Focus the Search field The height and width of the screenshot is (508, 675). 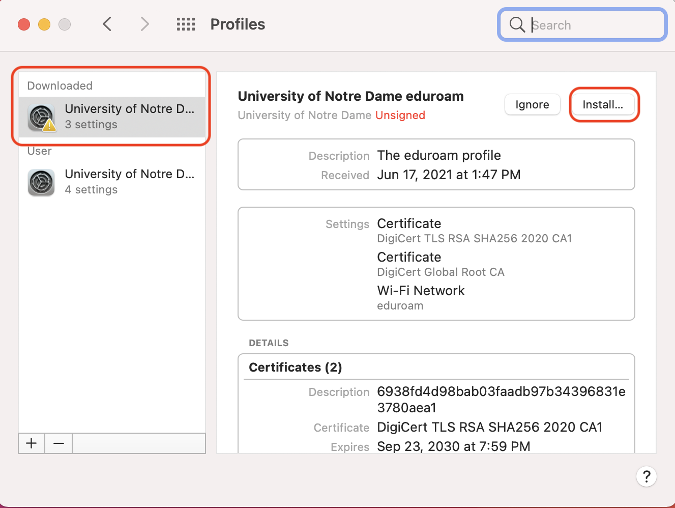click(582, 24)
